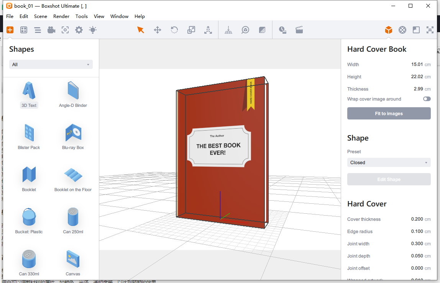This screenshot has height=283, width=440.
Task: Add the Can 250ml shape
Action: 73,221
